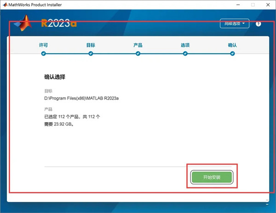
Task: Click the 确认选择 heading
Action: tap(55, 77)
